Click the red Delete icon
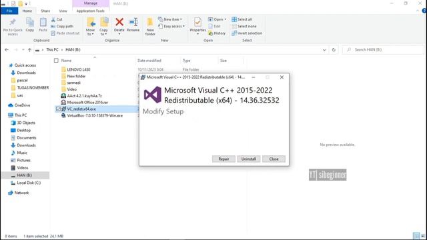 coord(119,22)
